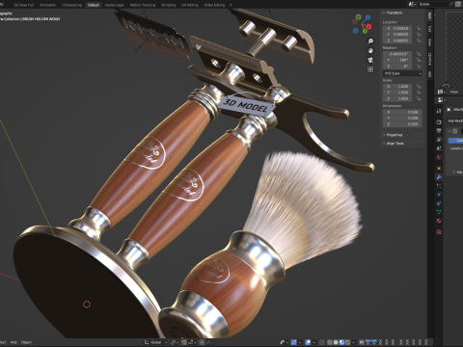Lock Rotation X with lock icon
Image resolution: width=463 pixels, height=347 pixels.
click(x=419, y=54)
